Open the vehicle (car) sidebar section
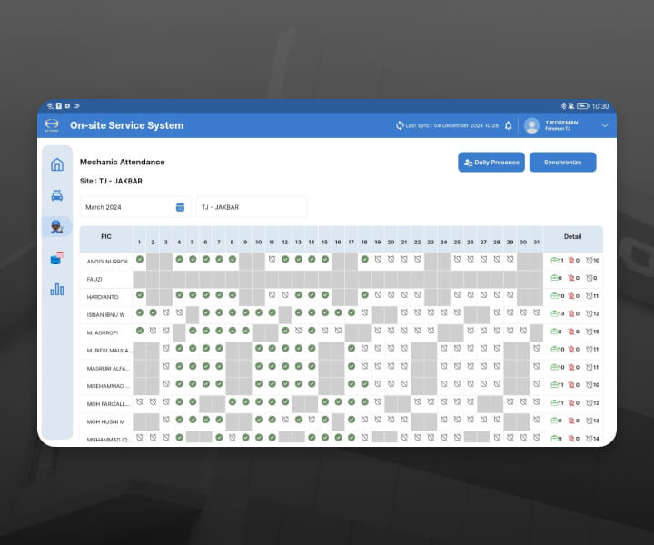The height and width of the screenshot is (545, 654). click(57, 195)
